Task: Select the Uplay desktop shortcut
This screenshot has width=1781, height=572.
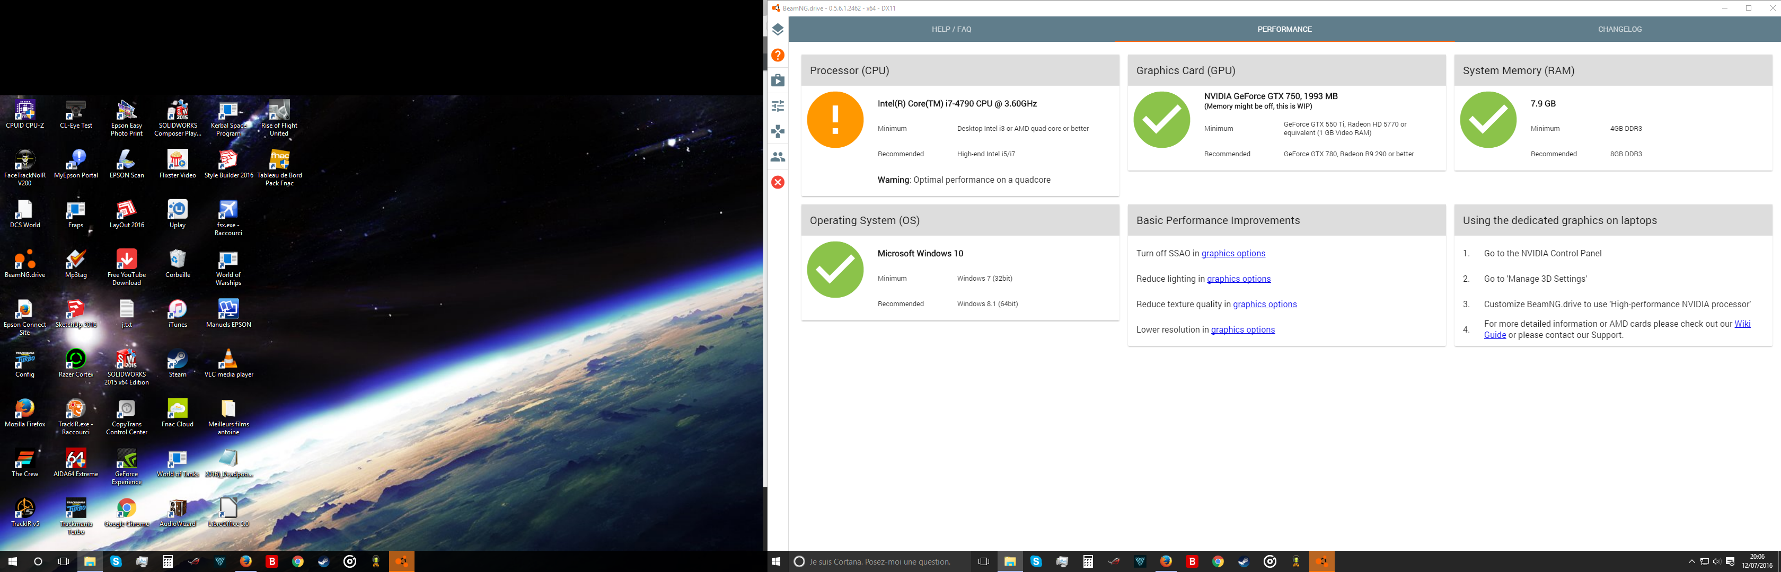Action: pos(178,214)
